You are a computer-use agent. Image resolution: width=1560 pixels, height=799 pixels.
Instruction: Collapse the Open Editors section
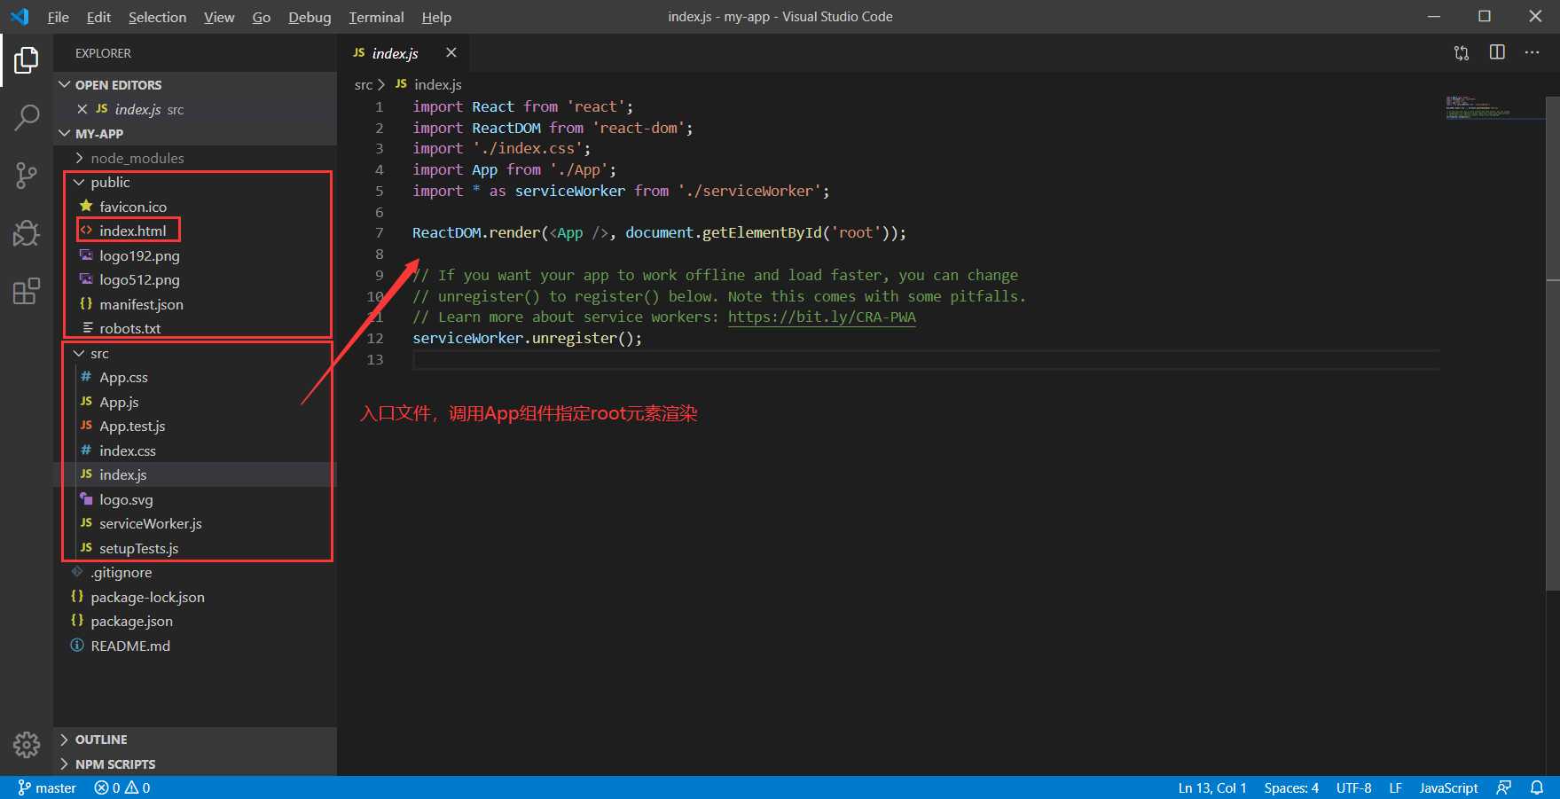point(195,85)
